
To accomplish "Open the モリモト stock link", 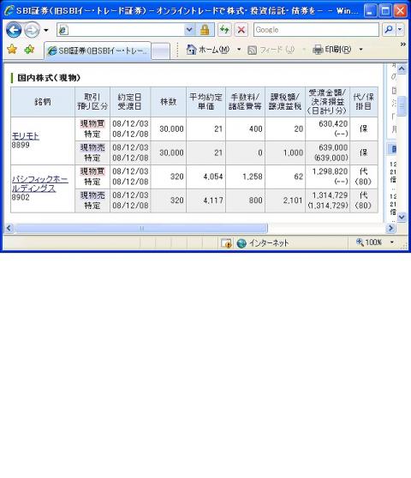I will pyautogui.click(x=26, y=136).
